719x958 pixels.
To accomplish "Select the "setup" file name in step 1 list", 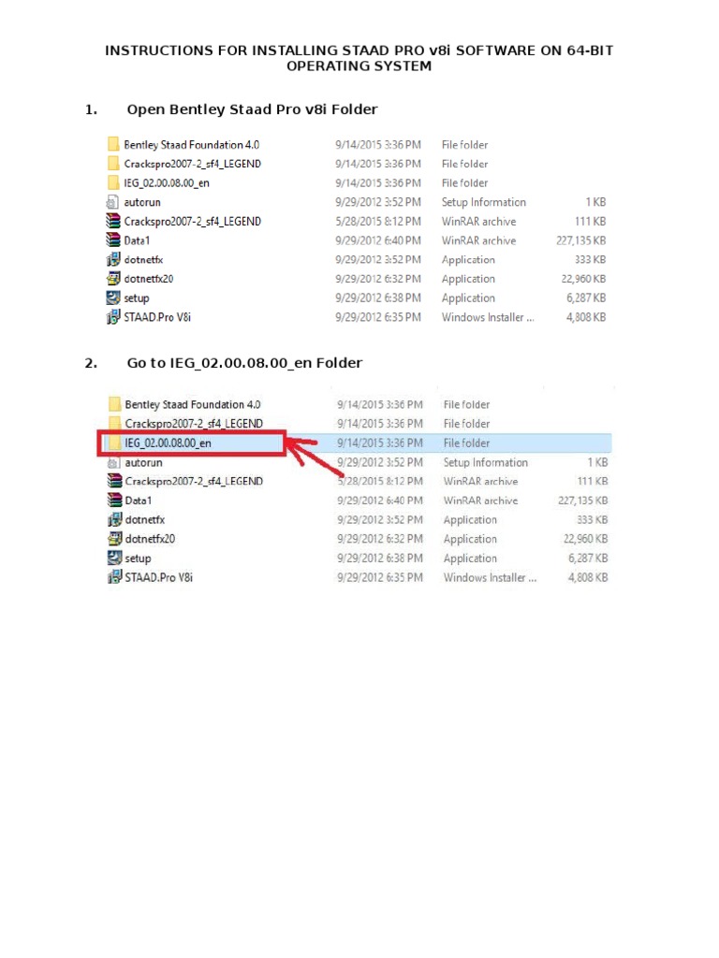I will tap(137, 298).
